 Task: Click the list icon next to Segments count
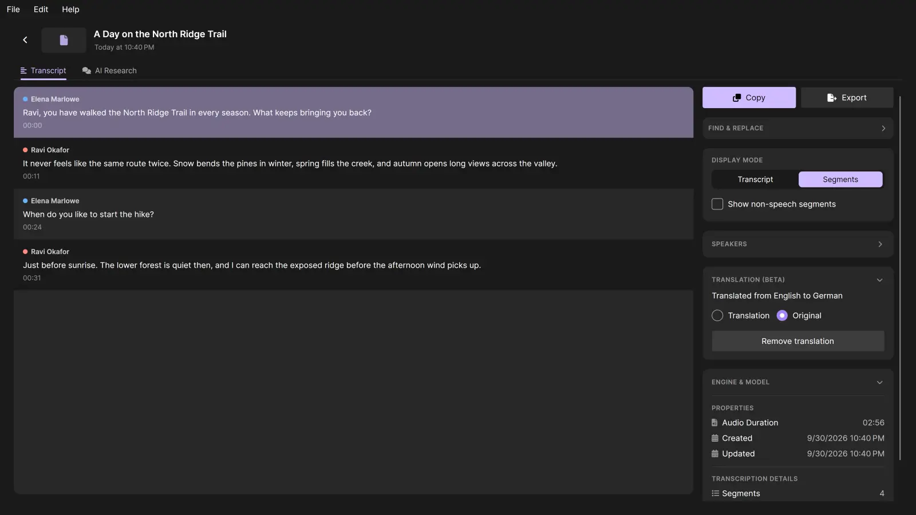(x=715, y=493)
